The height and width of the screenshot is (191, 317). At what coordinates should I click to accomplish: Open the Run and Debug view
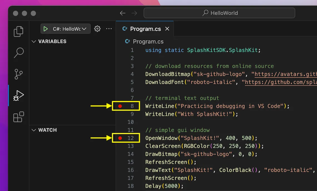click(18, 95)
